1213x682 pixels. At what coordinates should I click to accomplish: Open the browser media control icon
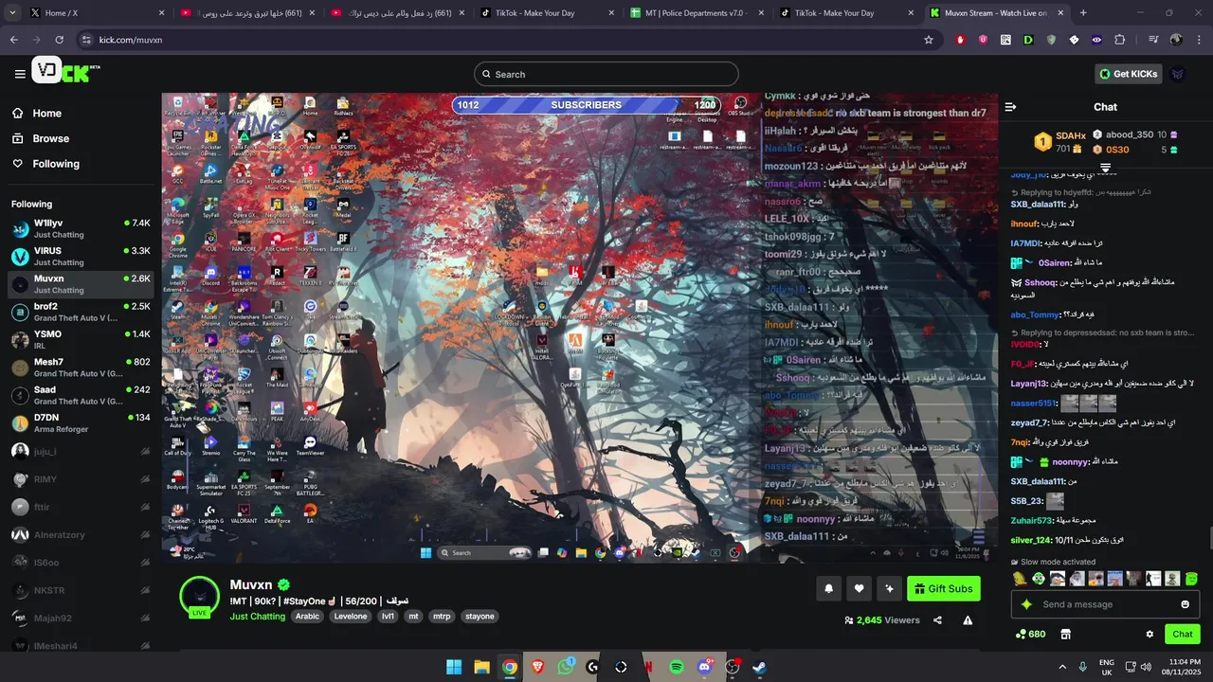[x=1153, y=40]
